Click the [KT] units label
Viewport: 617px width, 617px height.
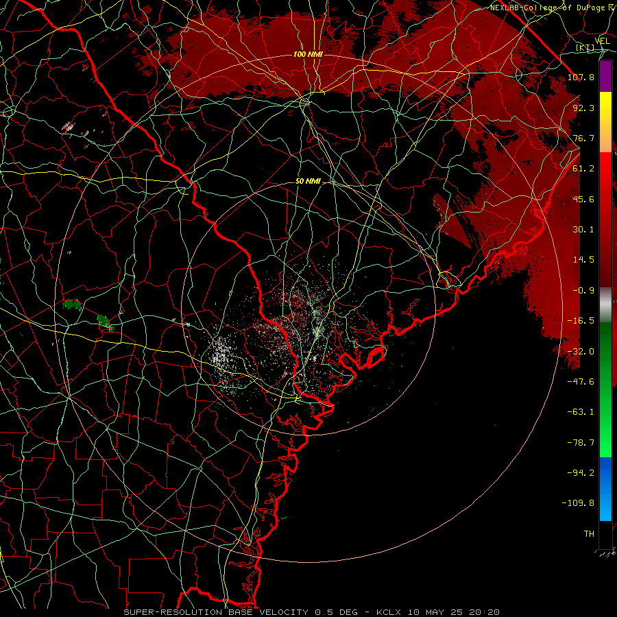click(585, 47)
